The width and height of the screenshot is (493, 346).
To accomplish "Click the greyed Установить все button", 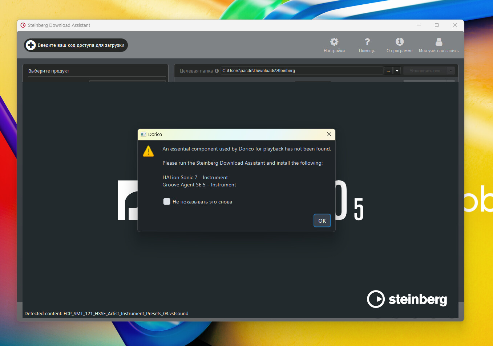I will [x=425, y=71].
